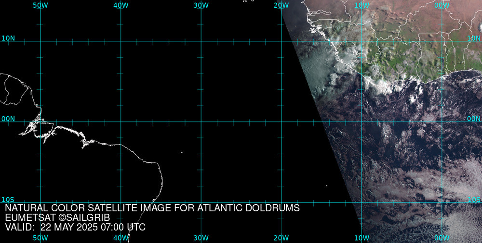The width and height of the screenshot is (482, 243).
Task: Select the 10W label along the bottom edge
Action: coord(361,238)
